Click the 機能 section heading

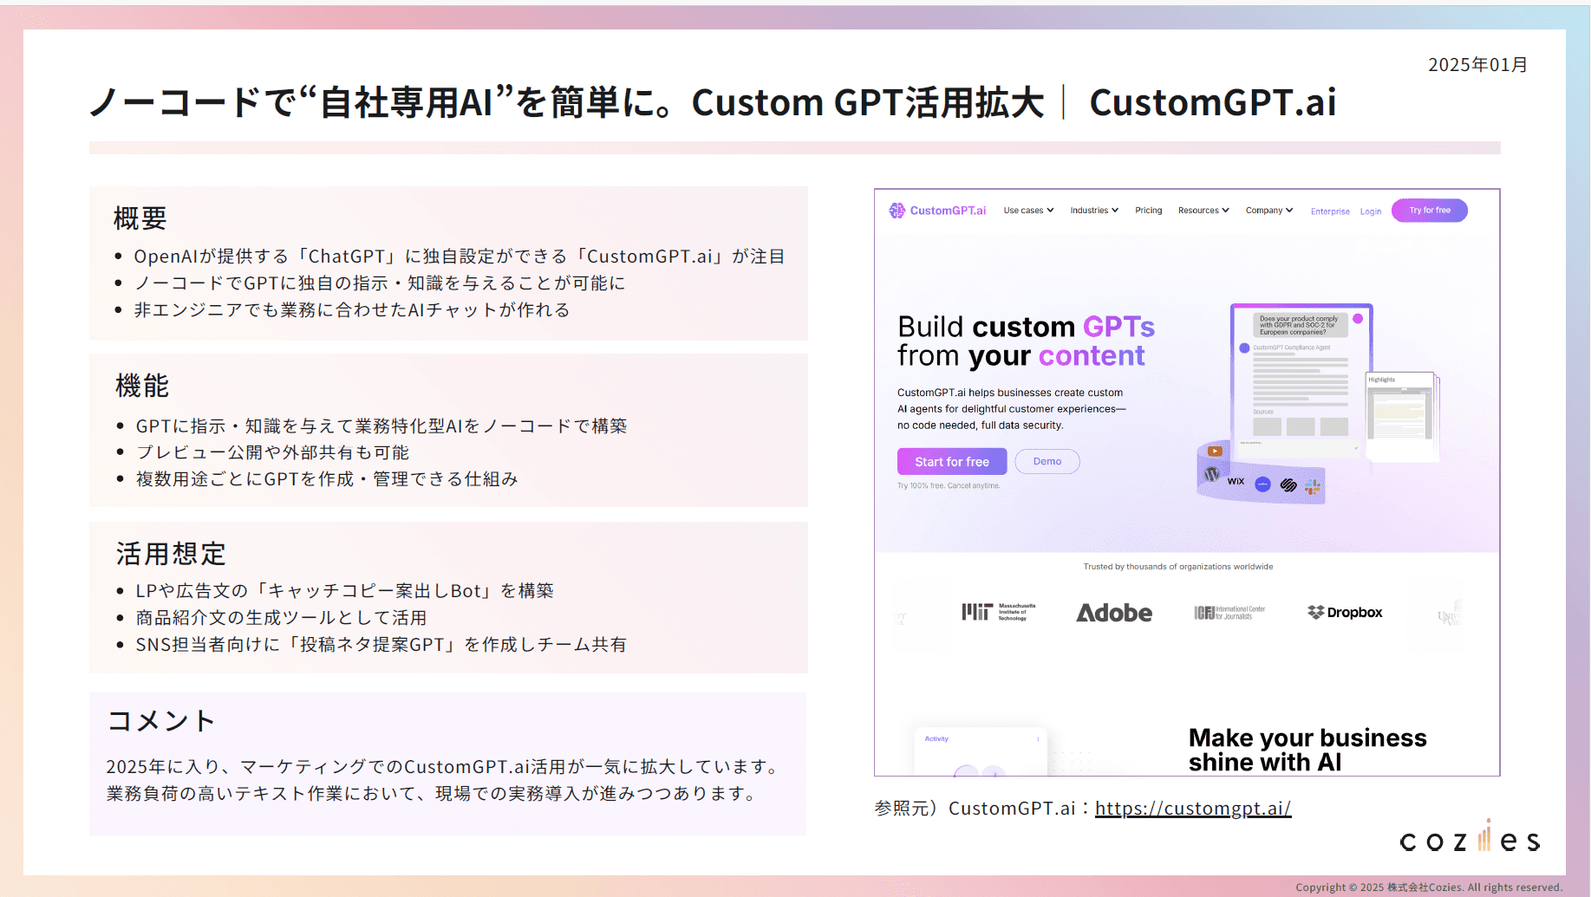(142, 386)
